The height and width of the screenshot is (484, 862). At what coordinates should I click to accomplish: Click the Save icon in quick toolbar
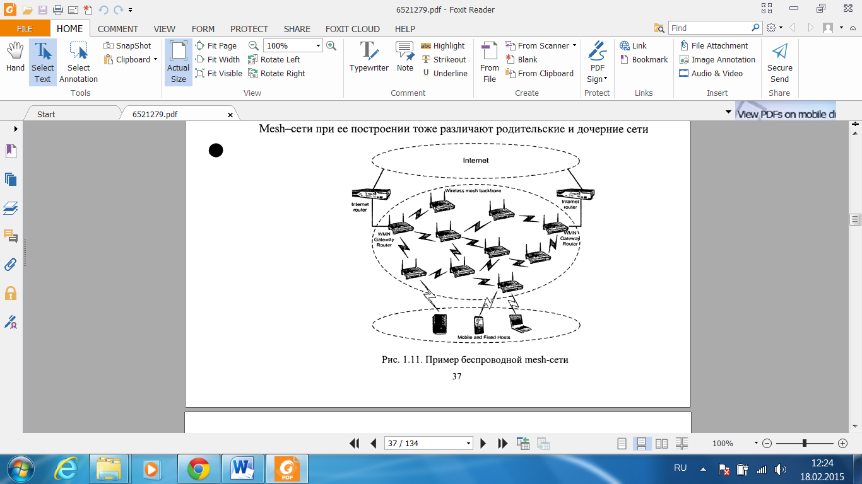42,10
